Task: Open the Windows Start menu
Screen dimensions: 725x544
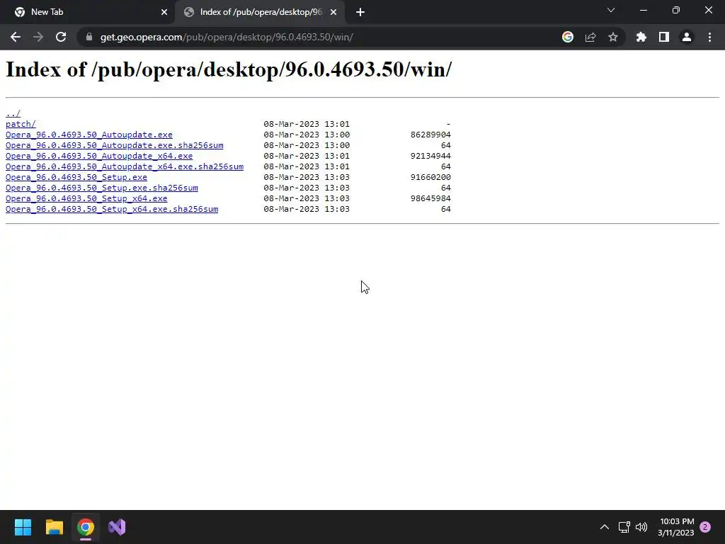Action: click(23, 527)
